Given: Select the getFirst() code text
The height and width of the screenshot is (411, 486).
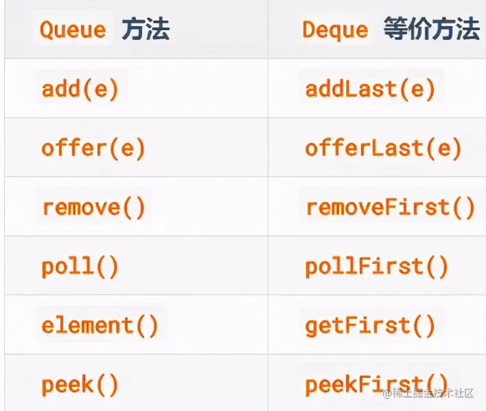Looking at the screenshot, I should point(369,325).
